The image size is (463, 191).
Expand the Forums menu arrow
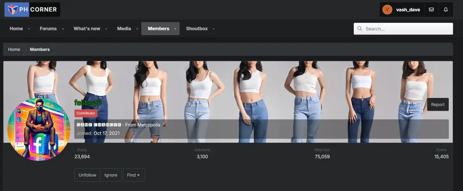(63, 29)
